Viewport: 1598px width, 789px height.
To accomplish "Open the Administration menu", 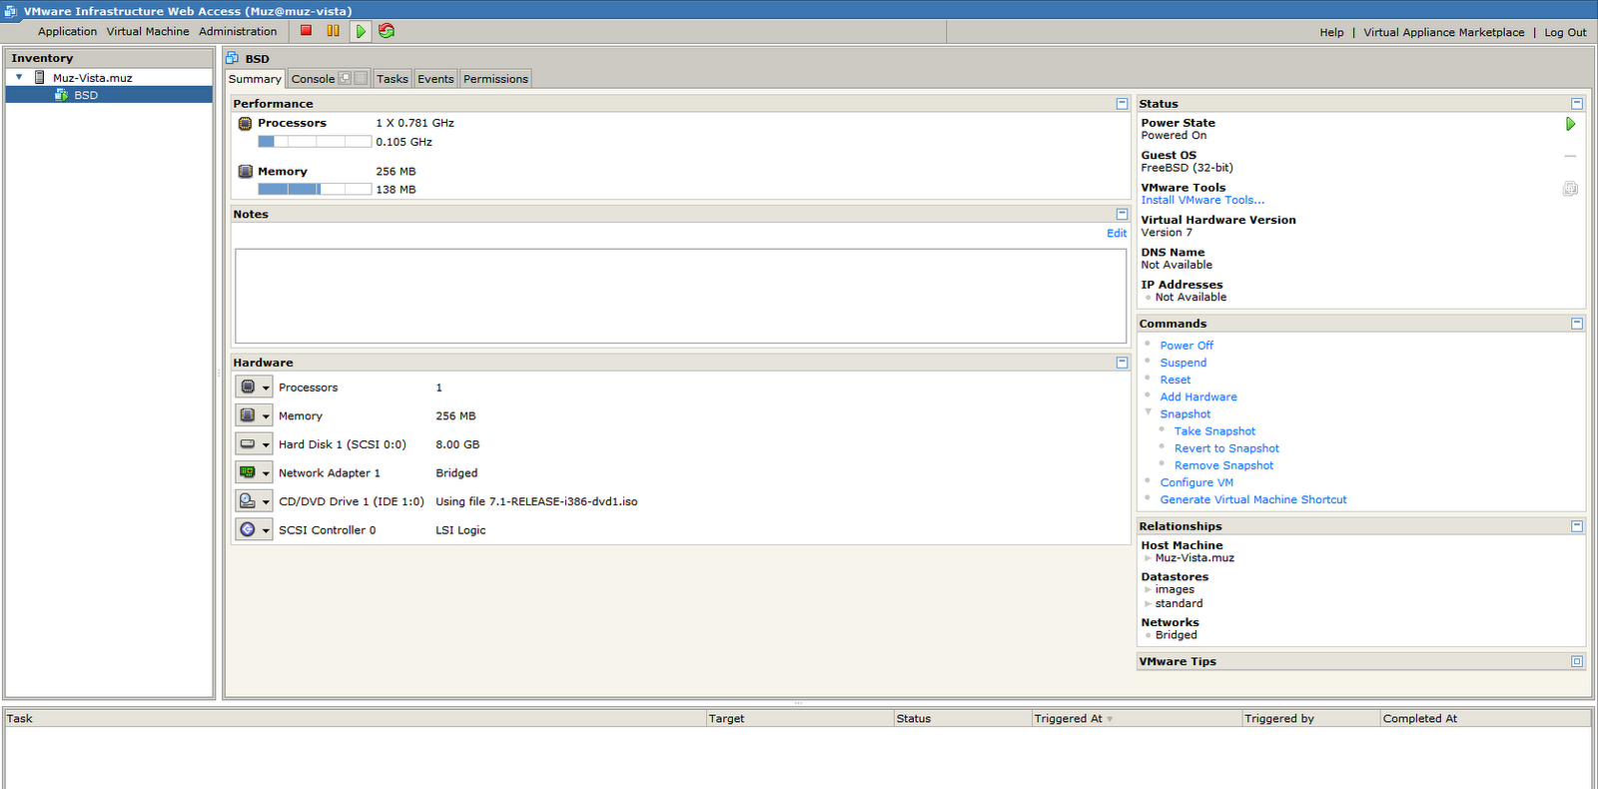I will [238, 31].
